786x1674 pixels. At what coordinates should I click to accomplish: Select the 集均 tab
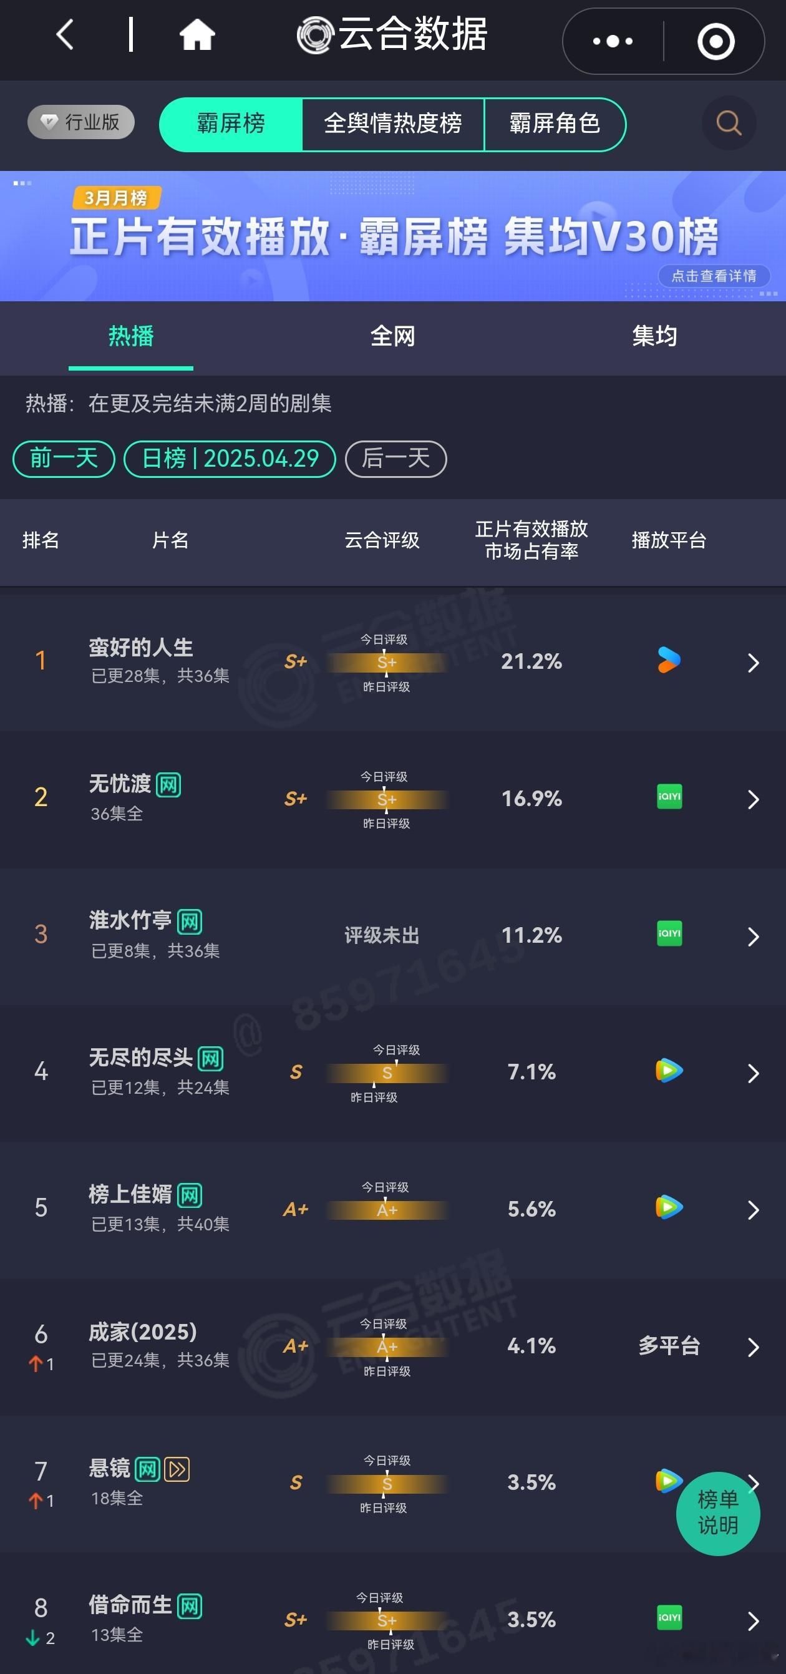[x=655, y=337]
